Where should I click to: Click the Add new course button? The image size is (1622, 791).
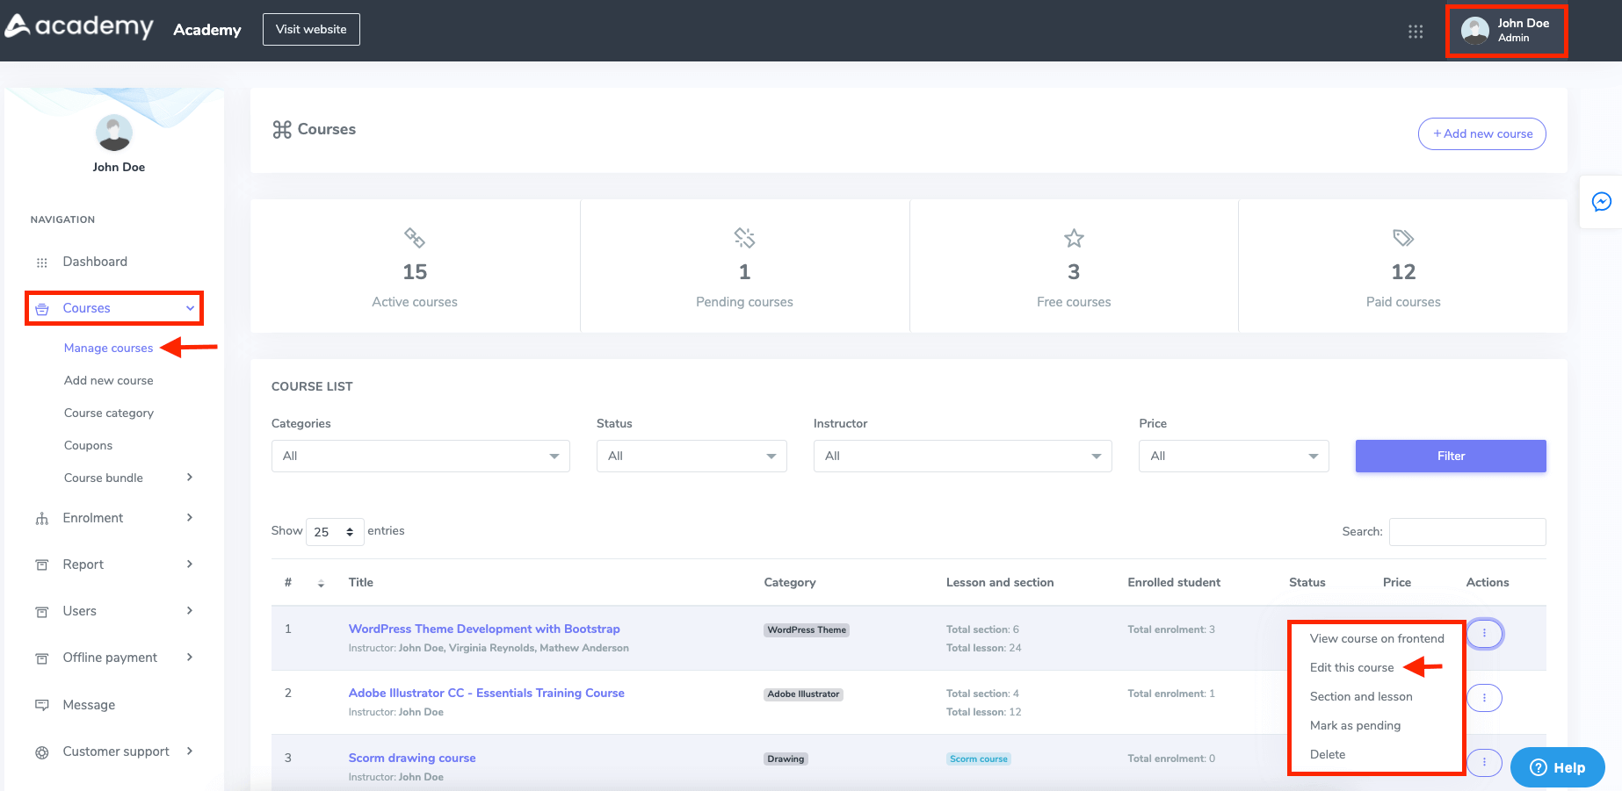[1481, 133]
